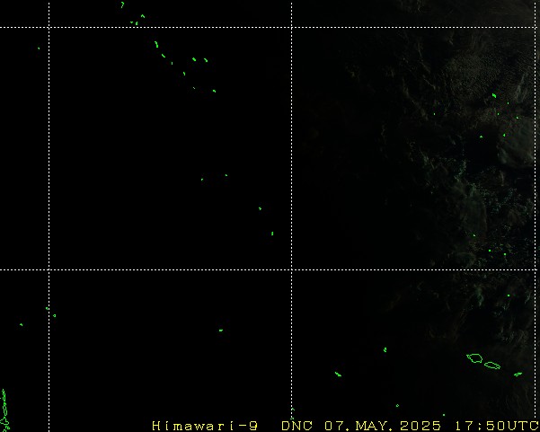This screenshot has height=432, width=540.
Task: Select the "17:50UTC" time stamp text
Action: coord(497,426)
